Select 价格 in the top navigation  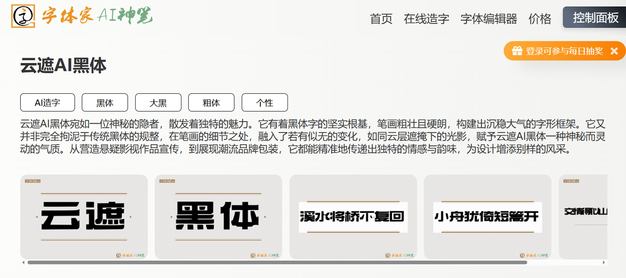click(x=539, y=19)
